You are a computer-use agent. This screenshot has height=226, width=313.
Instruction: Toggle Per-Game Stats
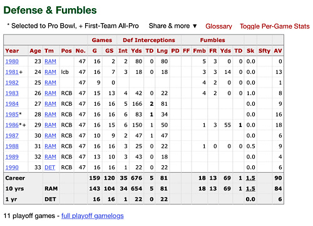tap(274, 26)
